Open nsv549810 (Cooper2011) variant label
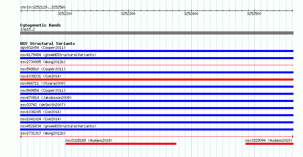The height and width of the screenshot is (157, 303). tap(43, 69)
